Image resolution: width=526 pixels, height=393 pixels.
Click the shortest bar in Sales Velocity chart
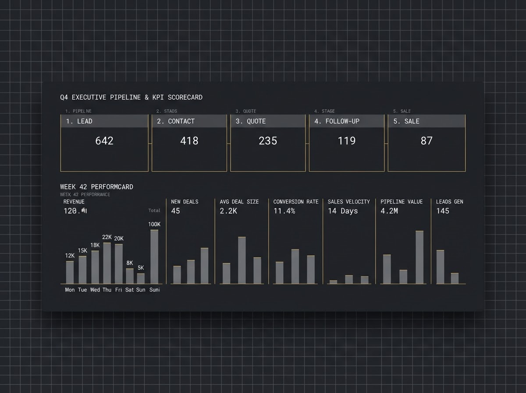tap(333, 282)
